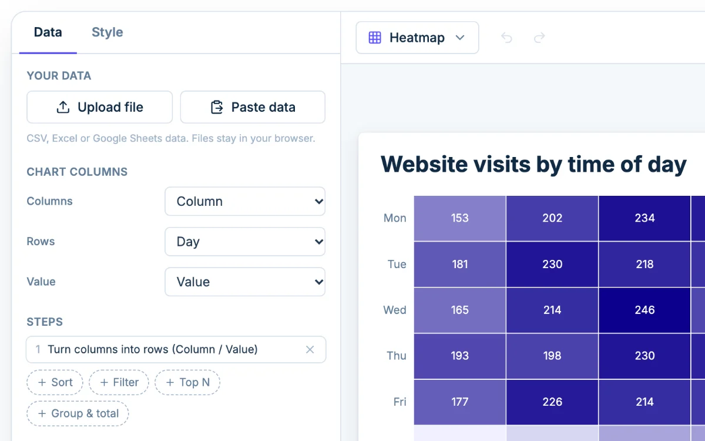Click the Fri row label
Image resolution: width=705 pixels, height=441 pixels.
[399, 402]
